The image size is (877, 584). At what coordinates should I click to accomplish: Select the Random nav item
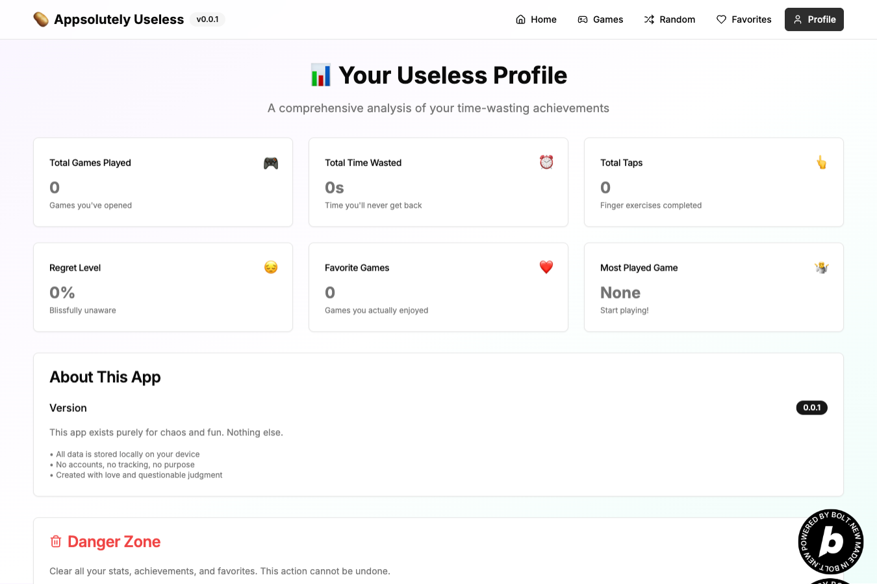coord(669,19)
